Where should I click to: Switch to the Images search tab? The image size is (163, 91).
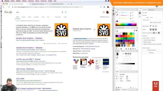[23, 17]
